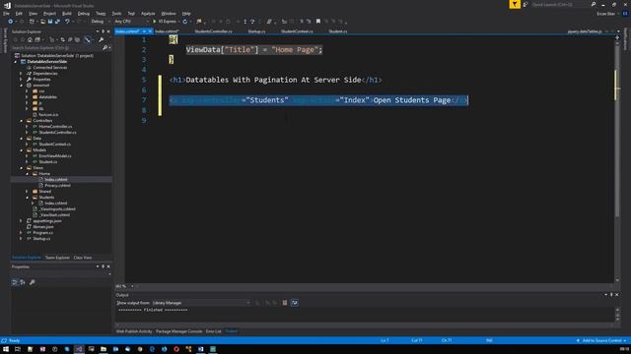Open Properties wrench in Solution Explorer toolbar
The height and width of the screenshot is (354, 631).
point(101,39)
